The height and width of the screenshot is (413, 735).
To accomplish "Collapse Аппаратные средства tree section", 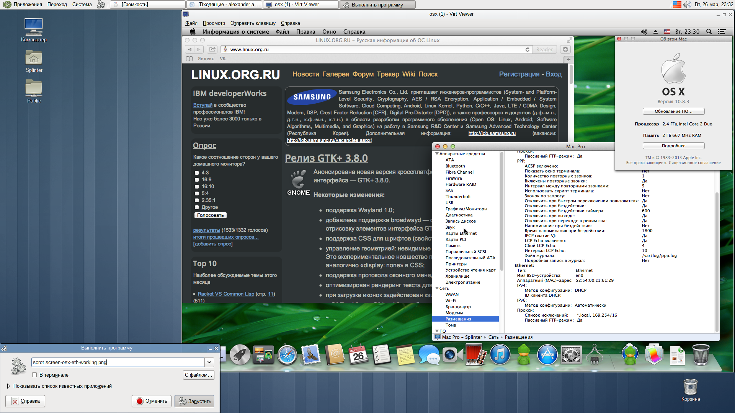I will (437, 154).
